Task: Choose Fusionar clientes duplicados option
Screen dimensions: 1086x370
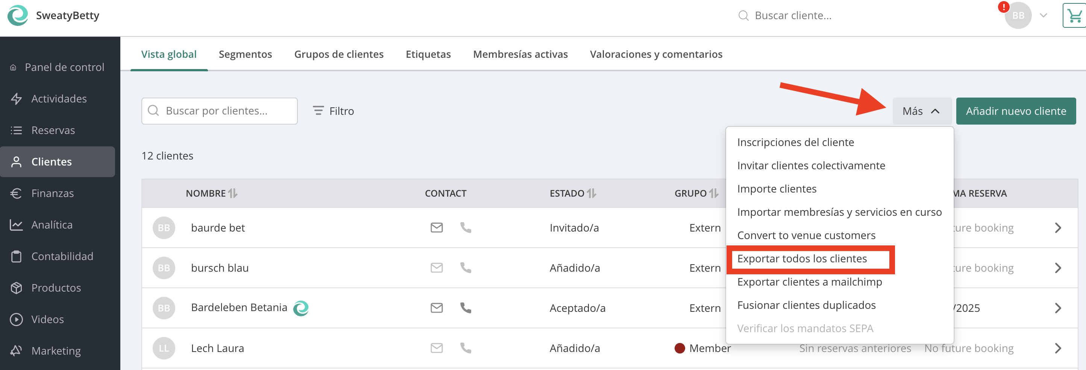Action: tap(806, 305)
